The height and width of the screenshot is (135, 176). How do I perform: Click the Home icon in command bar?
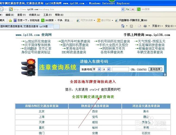click(x=123, y=26)
